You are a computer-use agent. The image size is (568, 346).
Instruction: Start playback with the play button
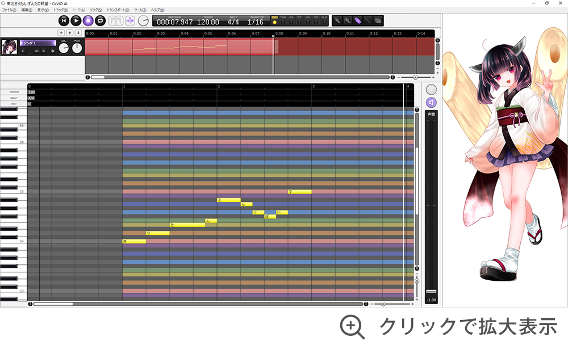point(76,20)
